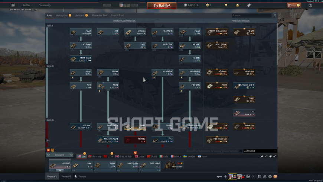Select the Italy nation tab

(x=164, y=156)
